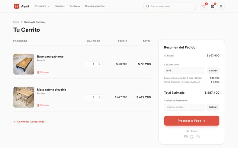Click the Ayari logo icon
Screen dimensions: 238x148
point(16,6)
